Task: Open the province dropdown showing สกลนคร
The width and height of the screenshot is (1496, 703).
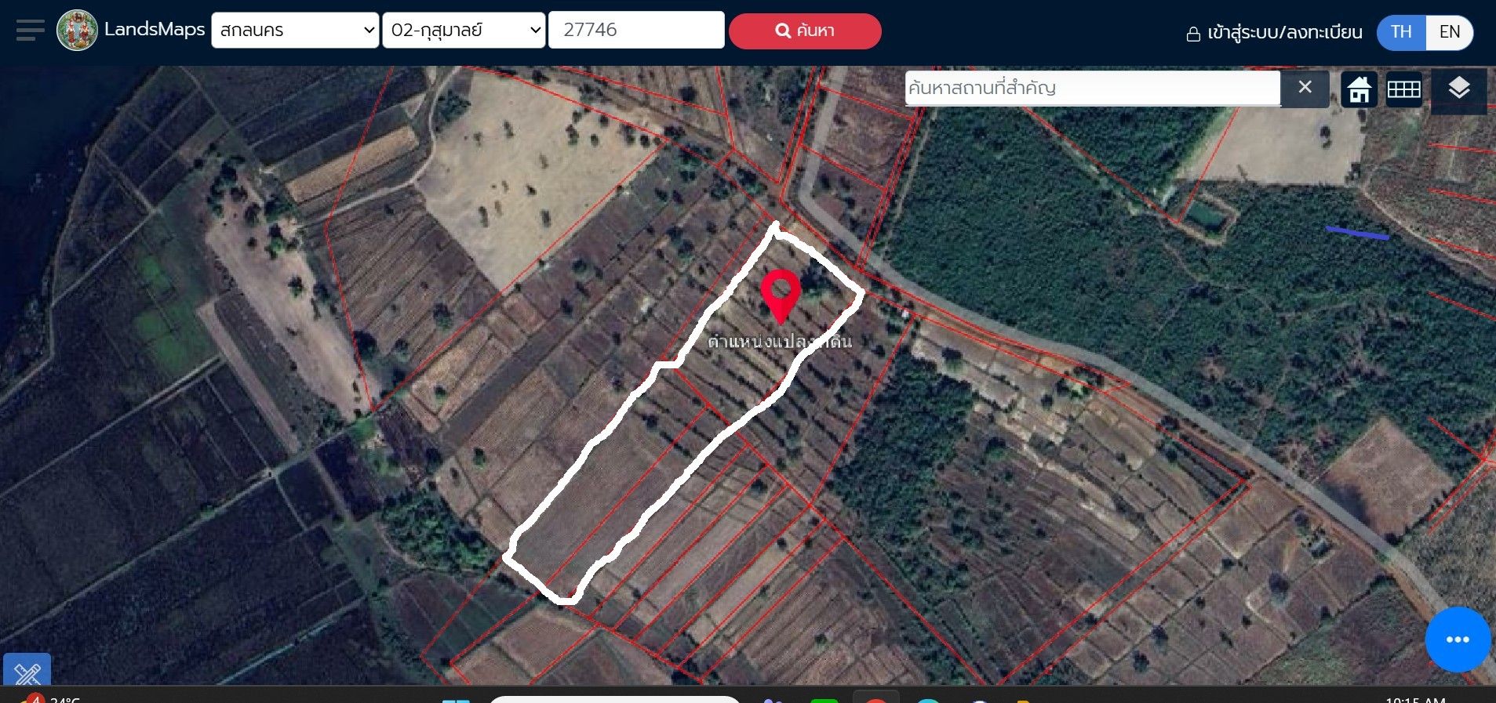Action: point(295,30)
